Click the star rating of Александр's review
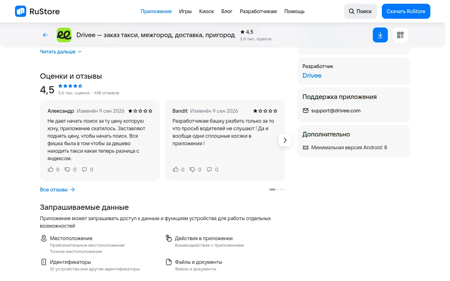This screenshot has height=281, width=450. point(140,111)
